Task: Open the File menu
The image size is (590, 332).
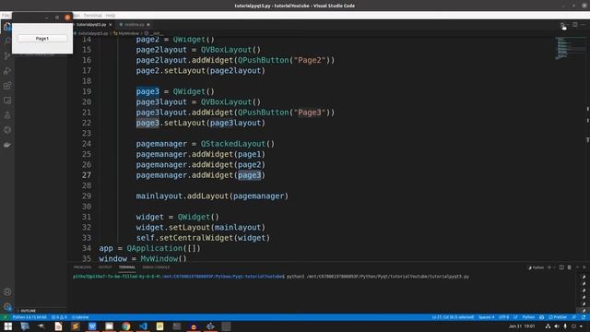Action: pyautogui.click(x=6, y=16)
